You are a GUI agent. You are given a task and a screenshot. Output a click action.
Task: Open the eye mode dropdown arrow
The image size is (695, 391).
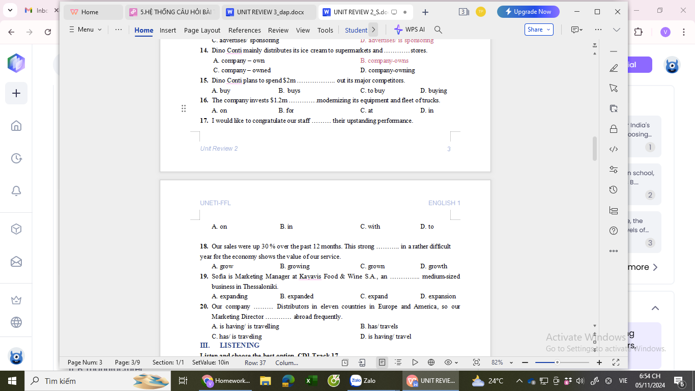point(456,362)
